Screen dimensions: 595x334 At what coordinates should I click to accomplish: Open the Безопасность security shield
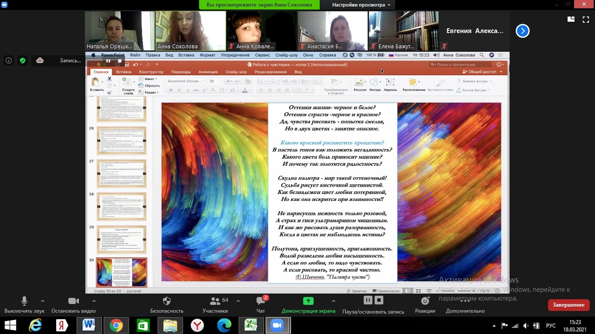[166, 301]
